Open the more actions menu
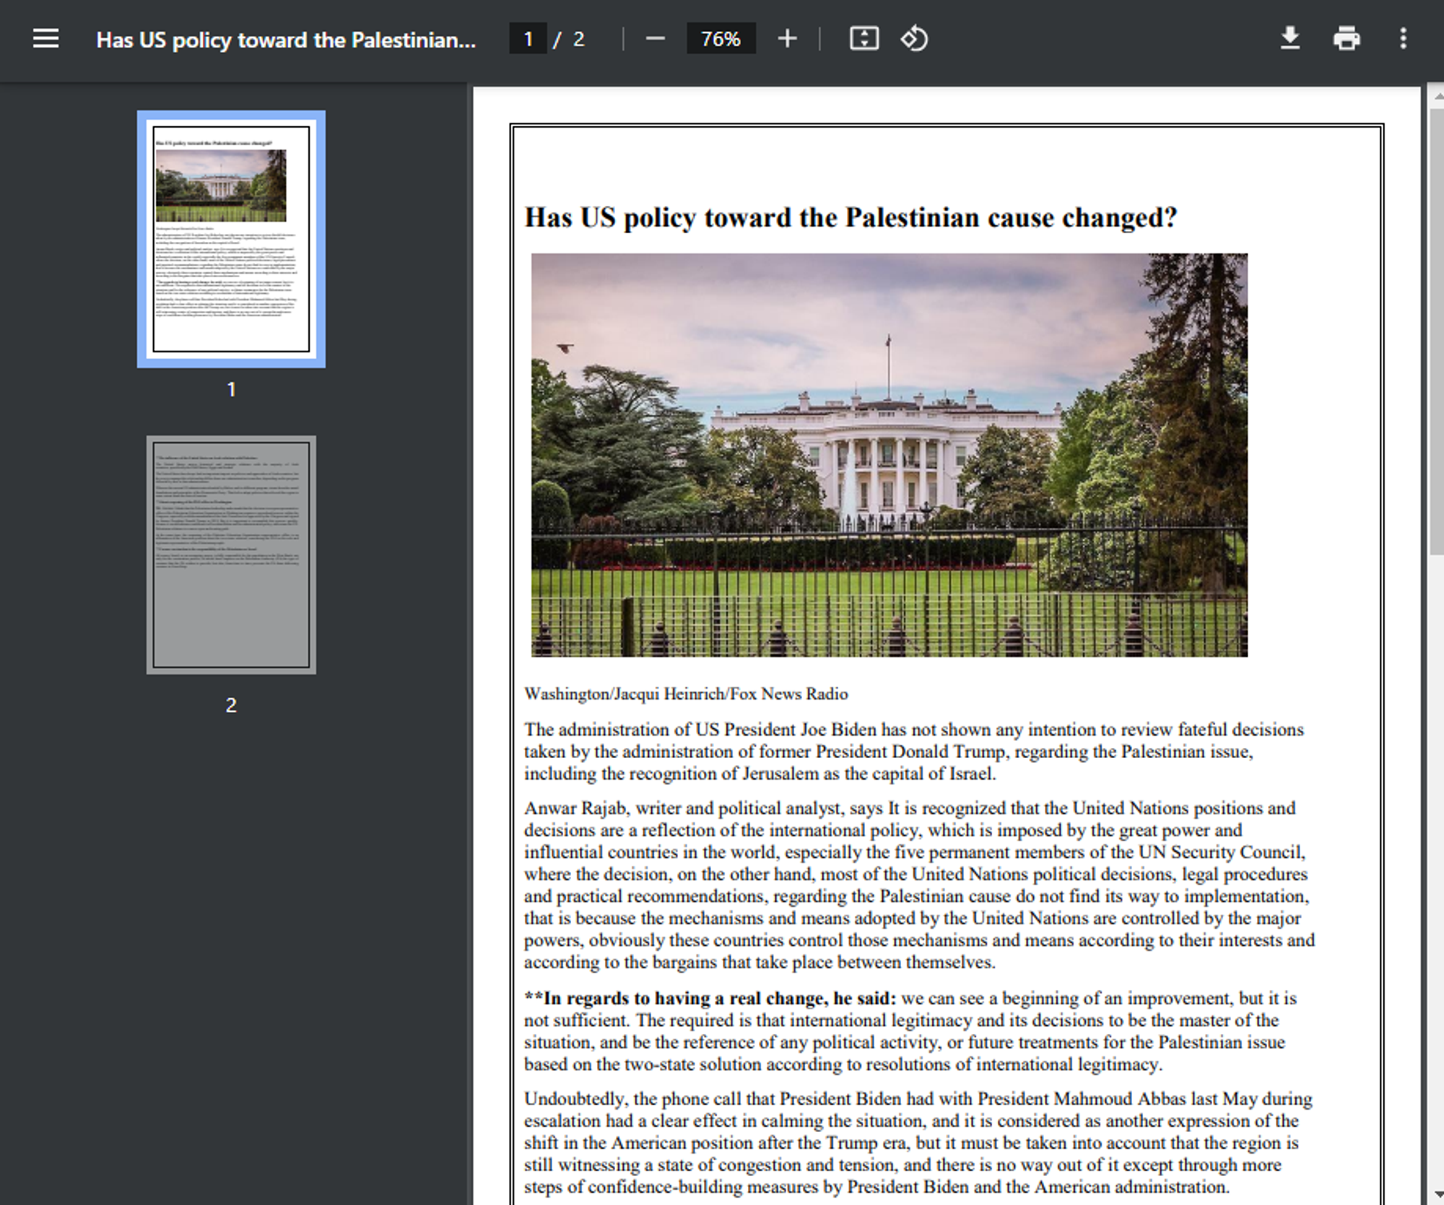This screenshot has width=1444, height=1205. click(1403, 38)
